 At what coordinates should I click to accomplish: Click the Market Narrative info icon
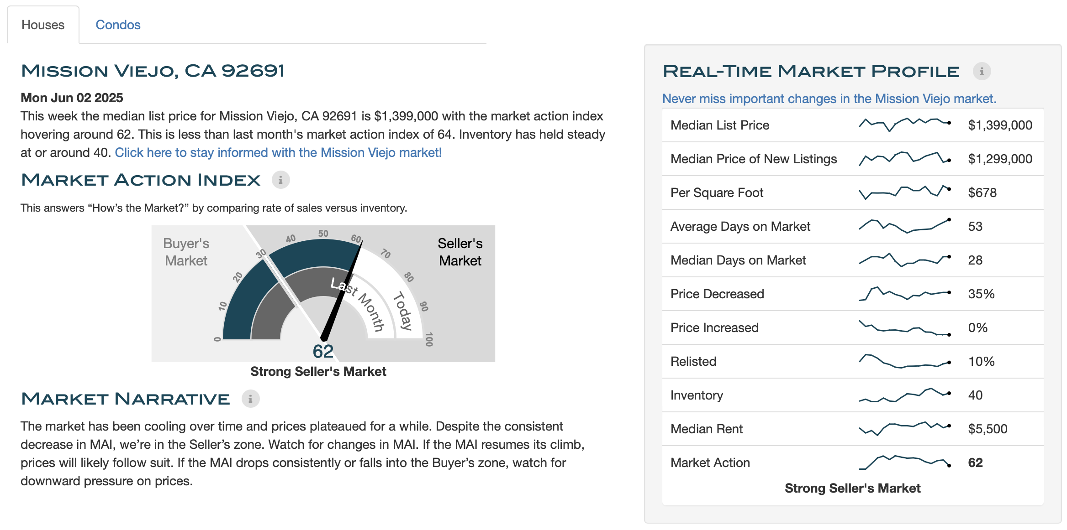point(250,399)
